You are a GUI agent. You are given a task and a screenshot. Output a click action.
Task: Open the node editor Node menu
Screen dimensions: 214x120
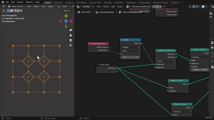pyautogui.click(x=120, y=7)
